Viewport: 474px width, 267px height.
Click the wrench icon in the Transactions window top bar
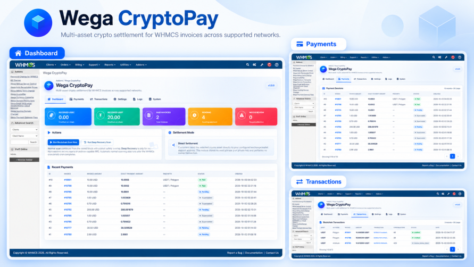click(448, 194)
